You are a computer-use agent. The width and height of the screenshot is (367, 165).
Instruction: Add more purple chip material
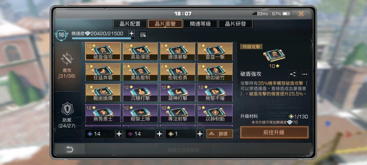pyautogui.click(x=159, y=134)
